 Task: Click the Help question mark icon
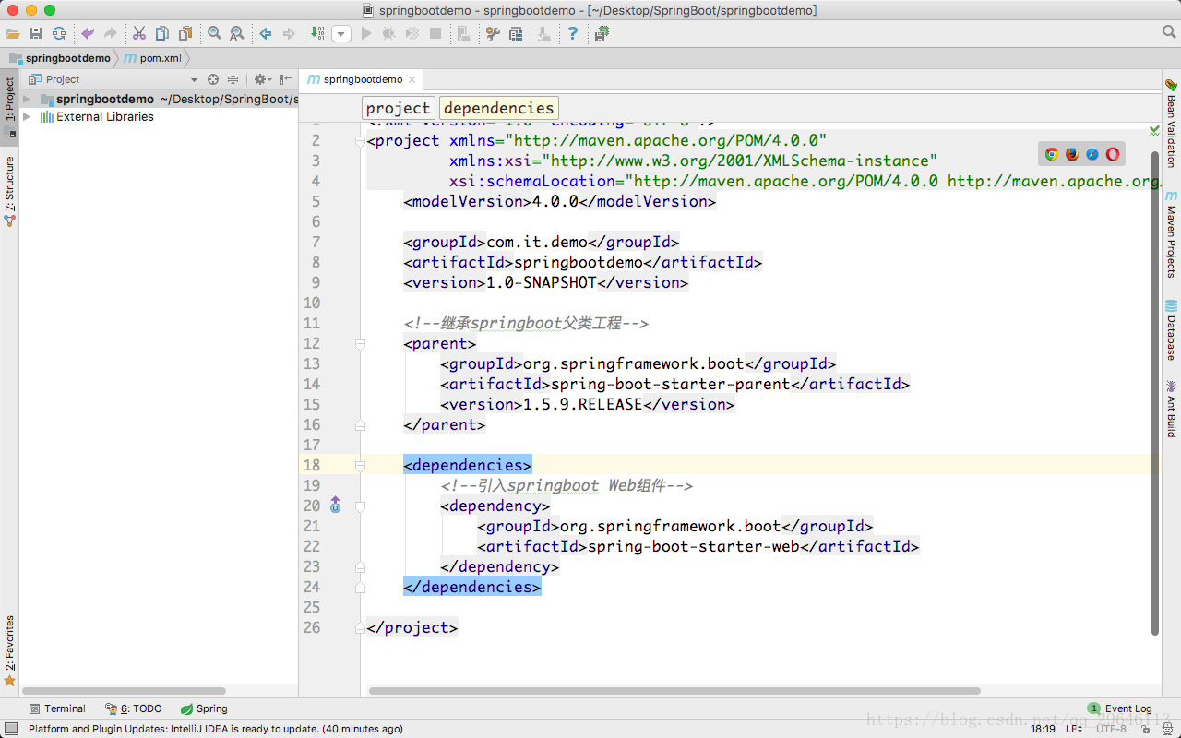click(573, 33)
